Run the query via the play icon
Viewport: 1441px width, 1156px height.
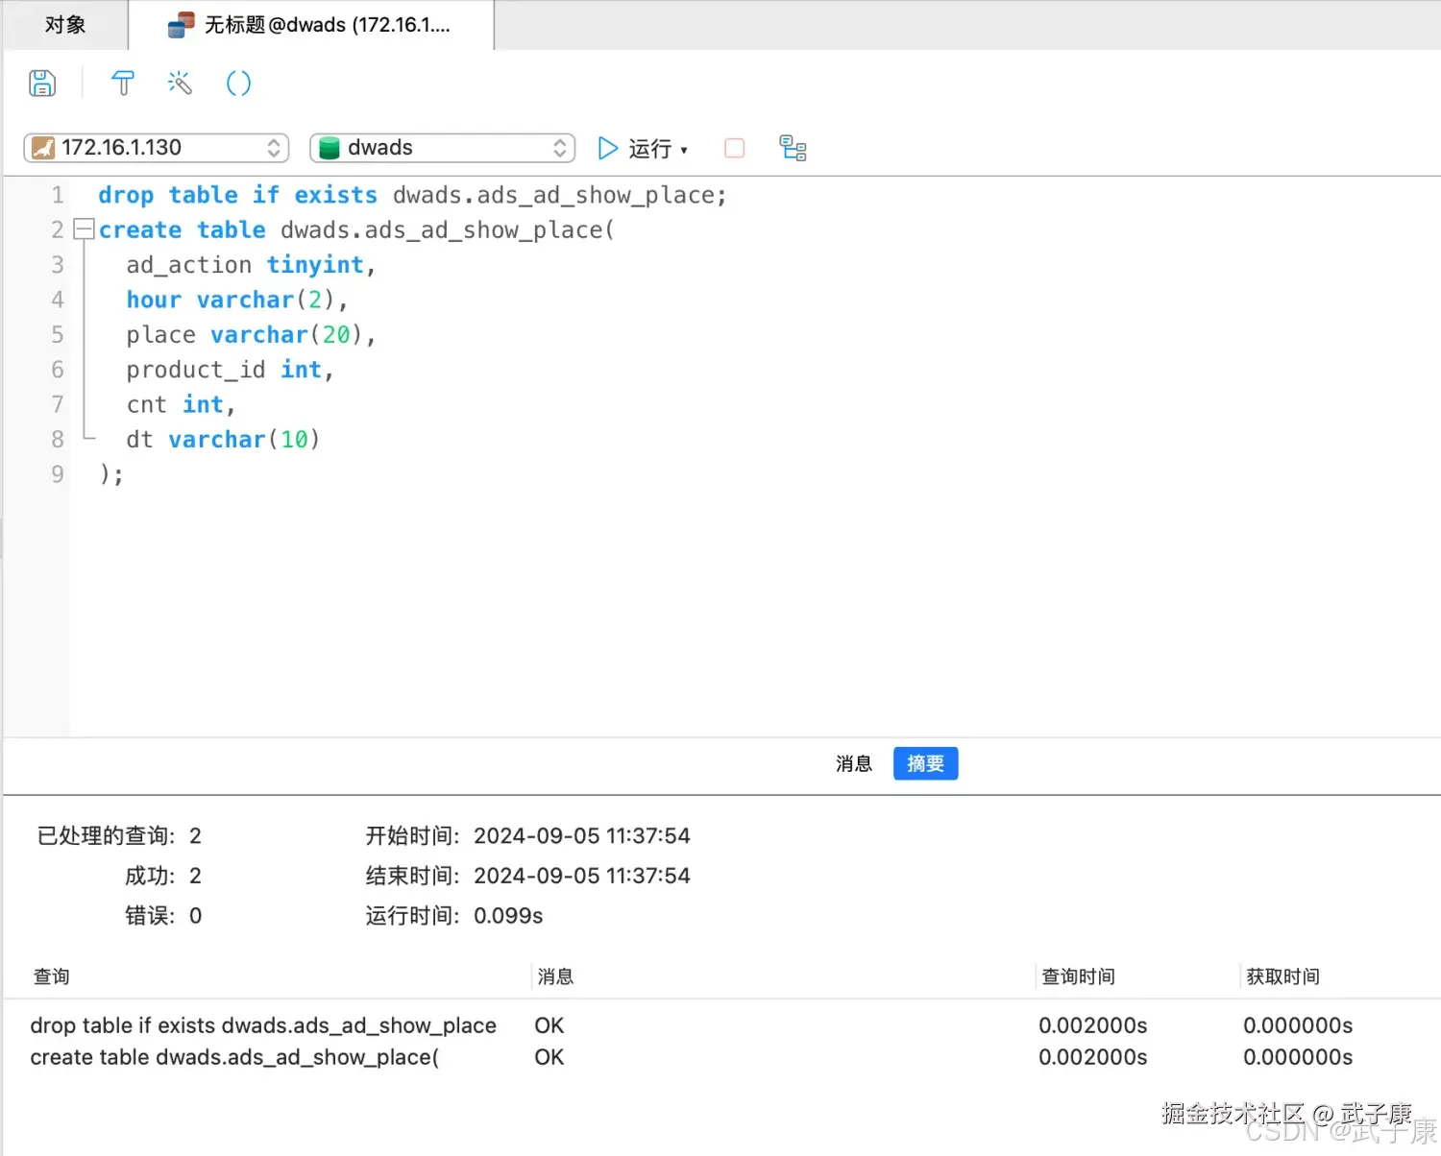pos(607,148)
